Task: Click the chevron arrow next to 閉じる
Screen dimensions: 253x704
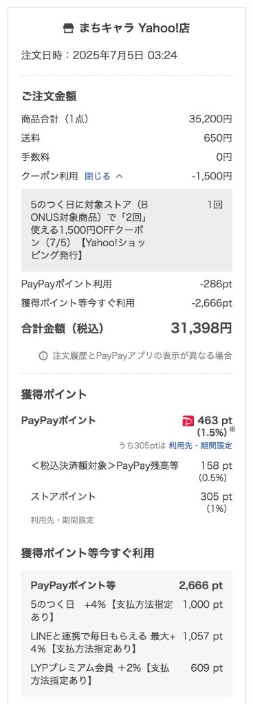Action: (119, 177)
